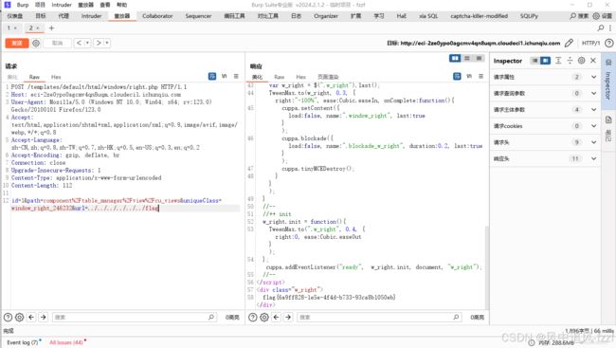Switch to the Collaborator tool tab

[x=157, y=16]
